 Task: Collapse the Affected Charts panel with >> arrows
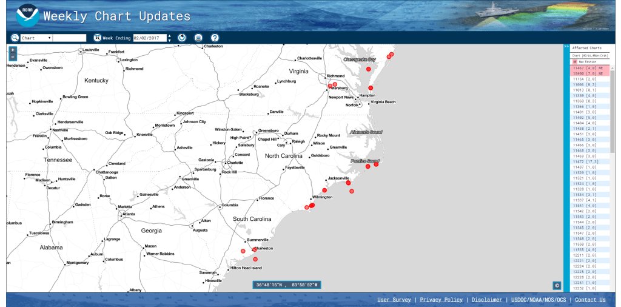566,47
